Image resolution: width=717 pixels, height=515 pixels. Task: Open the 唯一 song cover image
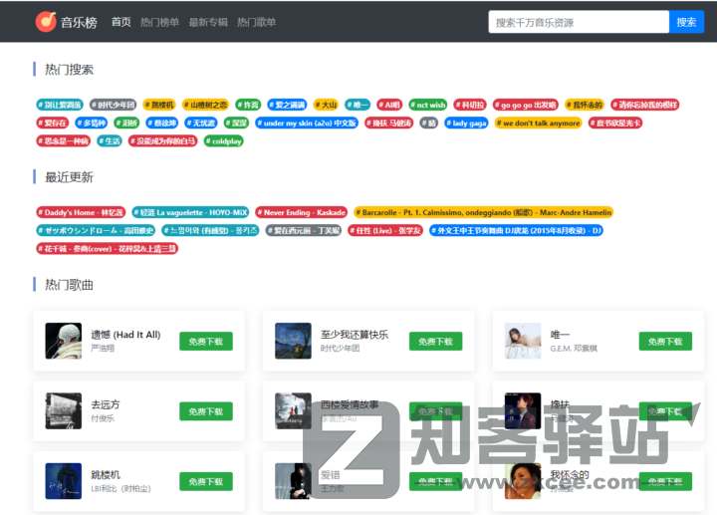click(523, 341)
